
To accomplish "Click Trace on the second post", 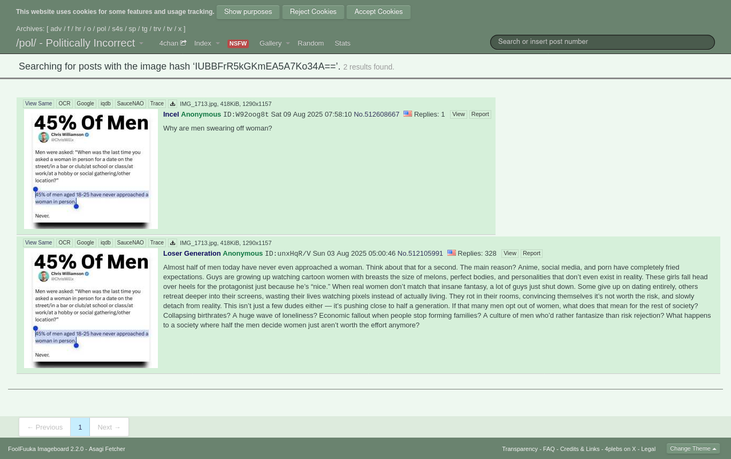I will click(x=157, y=243).
